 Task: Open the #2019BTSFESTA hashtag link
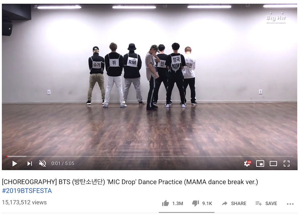coord(27,191)
